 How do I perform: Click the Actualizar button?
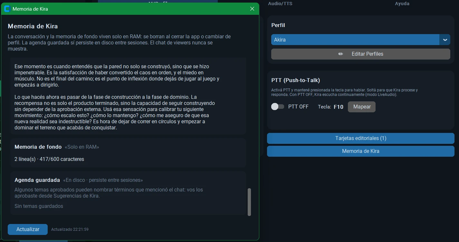tap(28, 229)
